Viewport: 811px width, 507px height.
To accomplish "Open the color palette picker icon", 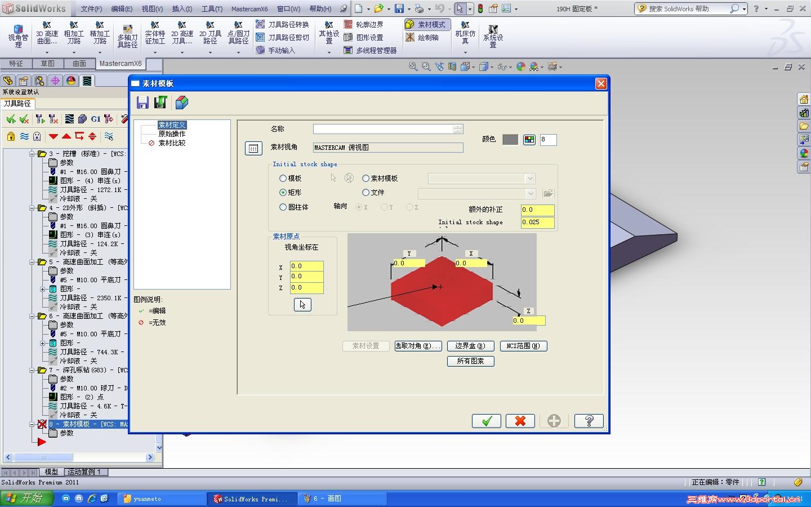I will point(529,140).
